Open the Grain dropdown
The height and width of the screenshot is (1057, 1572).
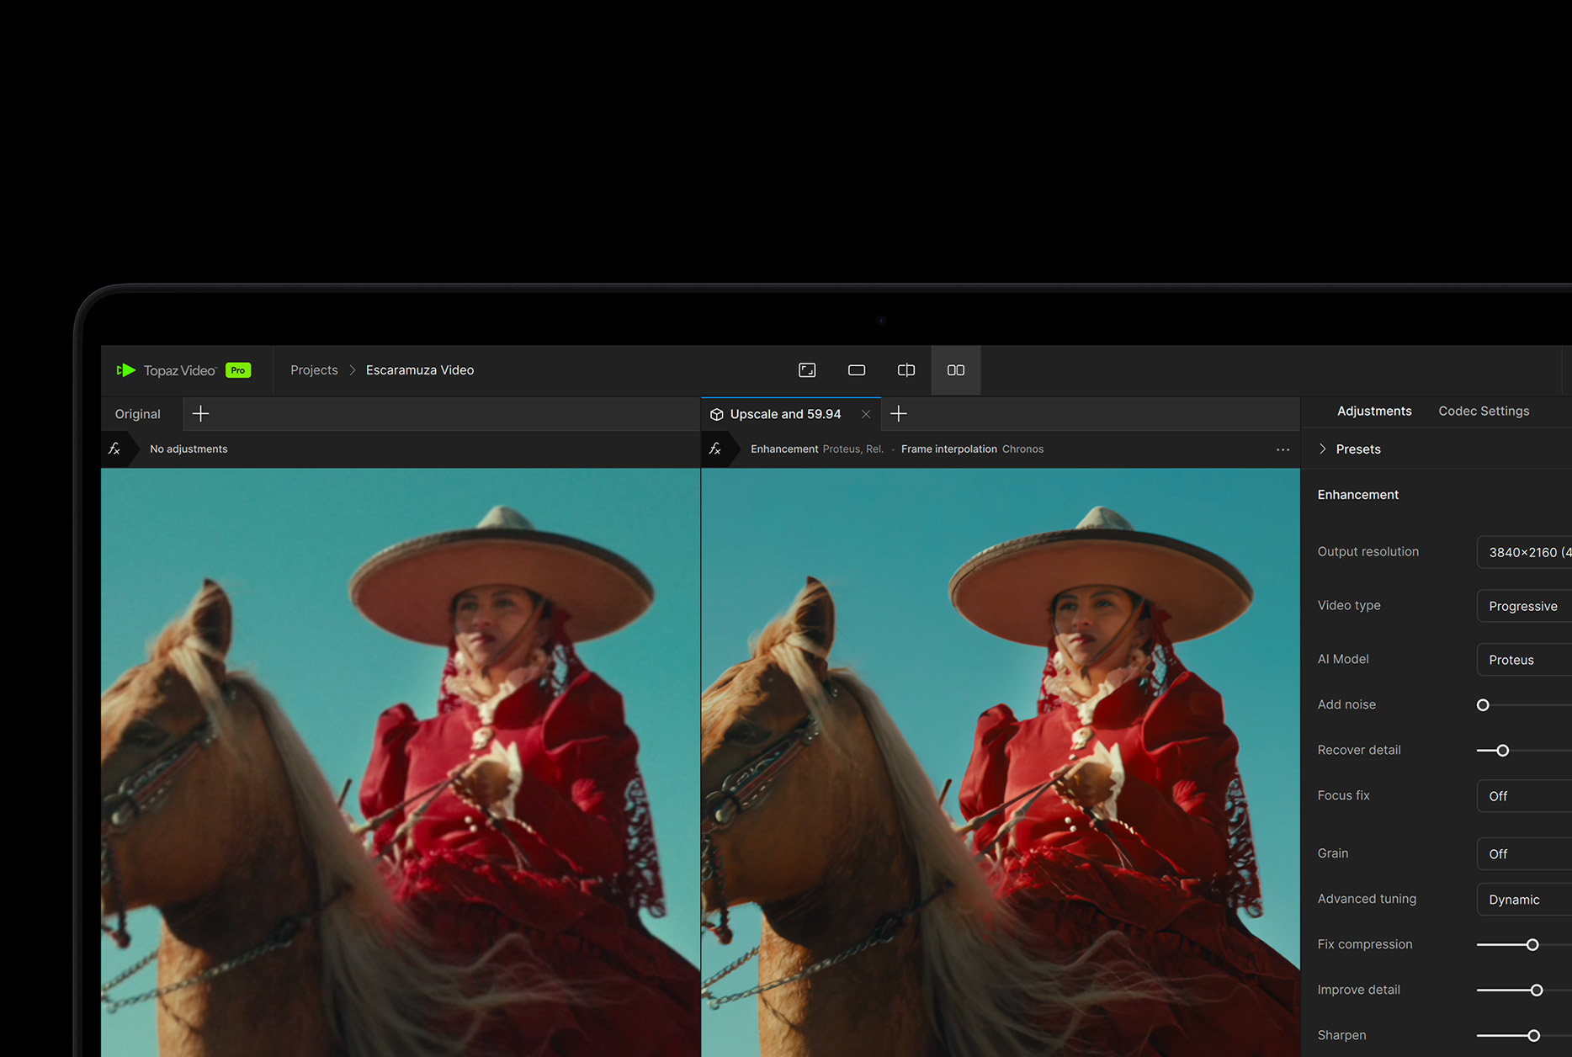pyautogui.click(x=1524, y=853)
